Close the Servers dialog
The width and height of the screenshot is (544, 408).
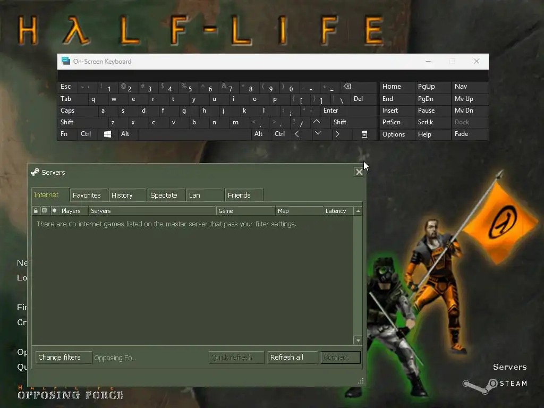point(359,172)
